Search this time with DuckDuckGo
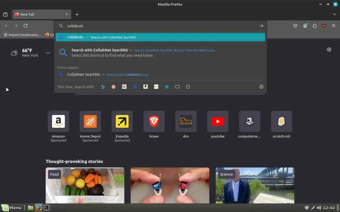 pyautogui.click(x=114, y=87)
